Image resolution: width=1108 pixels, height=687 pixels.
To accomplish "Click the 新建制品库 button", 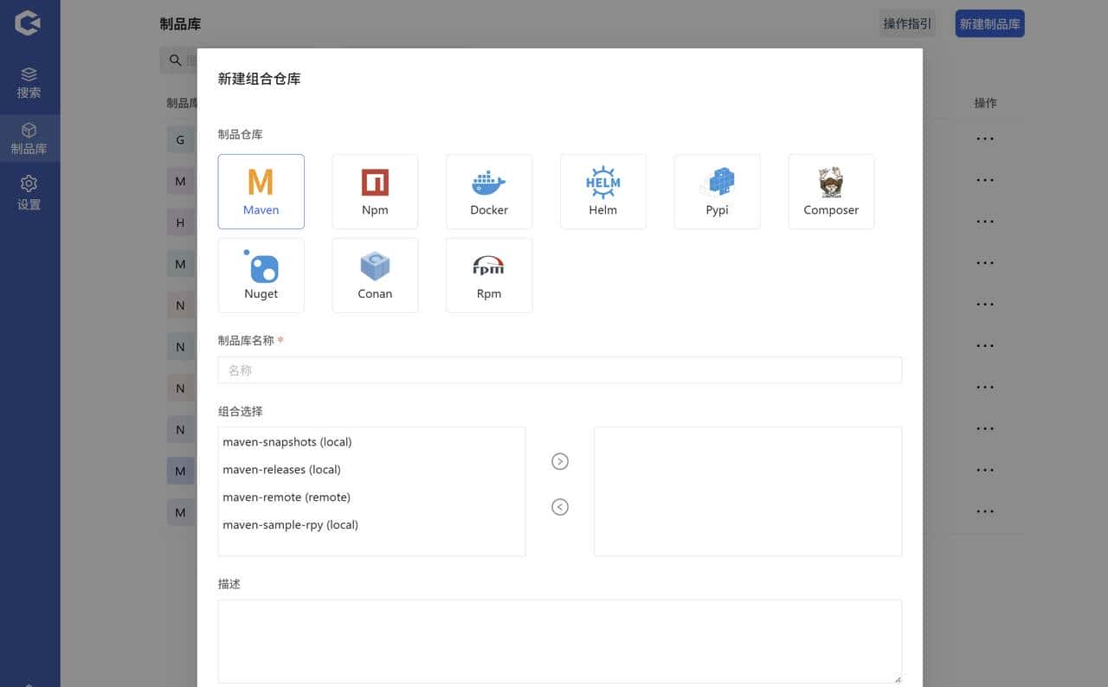I will click(989, 24).
